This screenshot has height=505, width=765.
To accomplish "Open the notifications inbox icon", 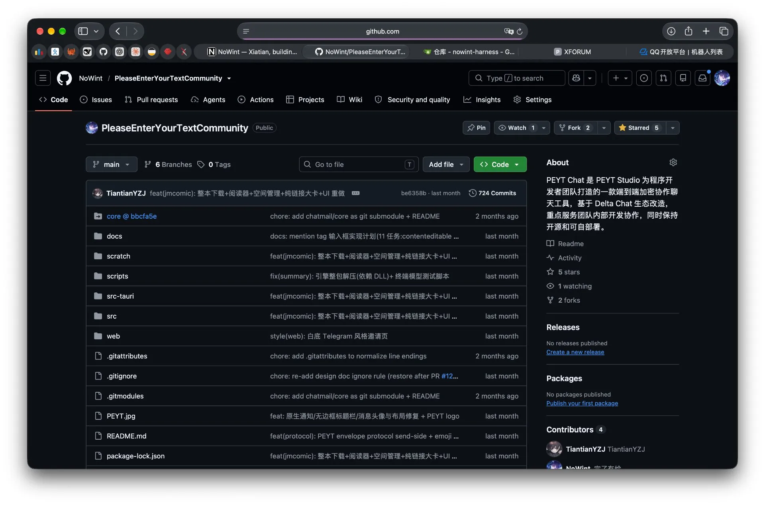I will 702,78.
